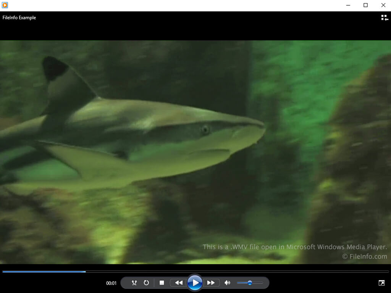Enter full screen view with the bottom-right icon

pyautogui.click(x=381, y=283)
